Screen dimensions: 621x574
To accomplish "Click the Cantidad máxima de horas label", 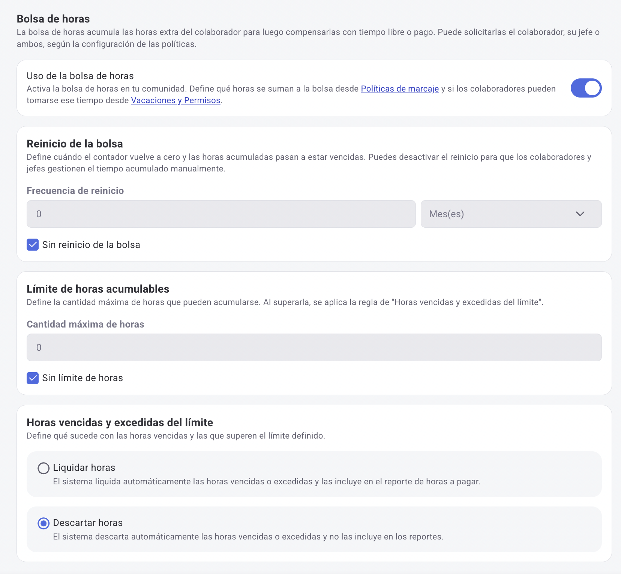I will click(85, 324).
